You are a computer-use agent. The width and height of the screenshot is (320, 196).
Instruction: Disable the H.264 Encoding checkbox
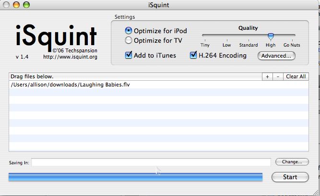tap(194, 55)
